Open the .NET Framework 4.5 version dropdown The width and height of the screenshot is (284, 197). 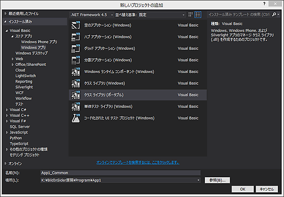90,15
